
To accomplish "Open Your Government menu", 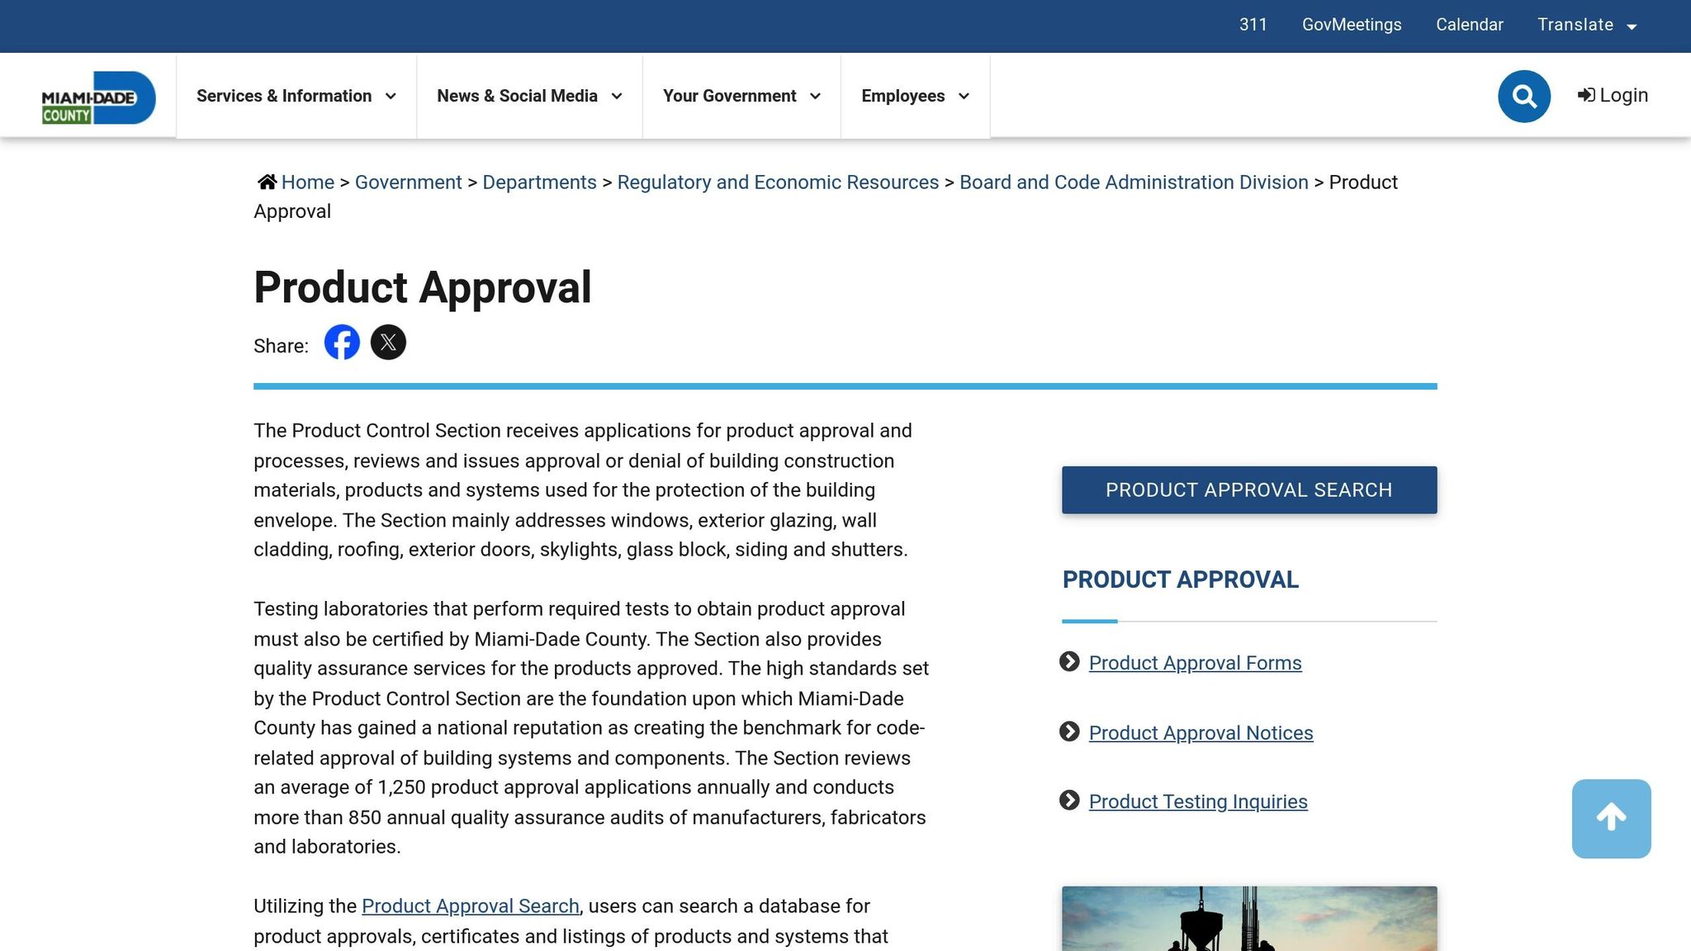I will (741, 97).
